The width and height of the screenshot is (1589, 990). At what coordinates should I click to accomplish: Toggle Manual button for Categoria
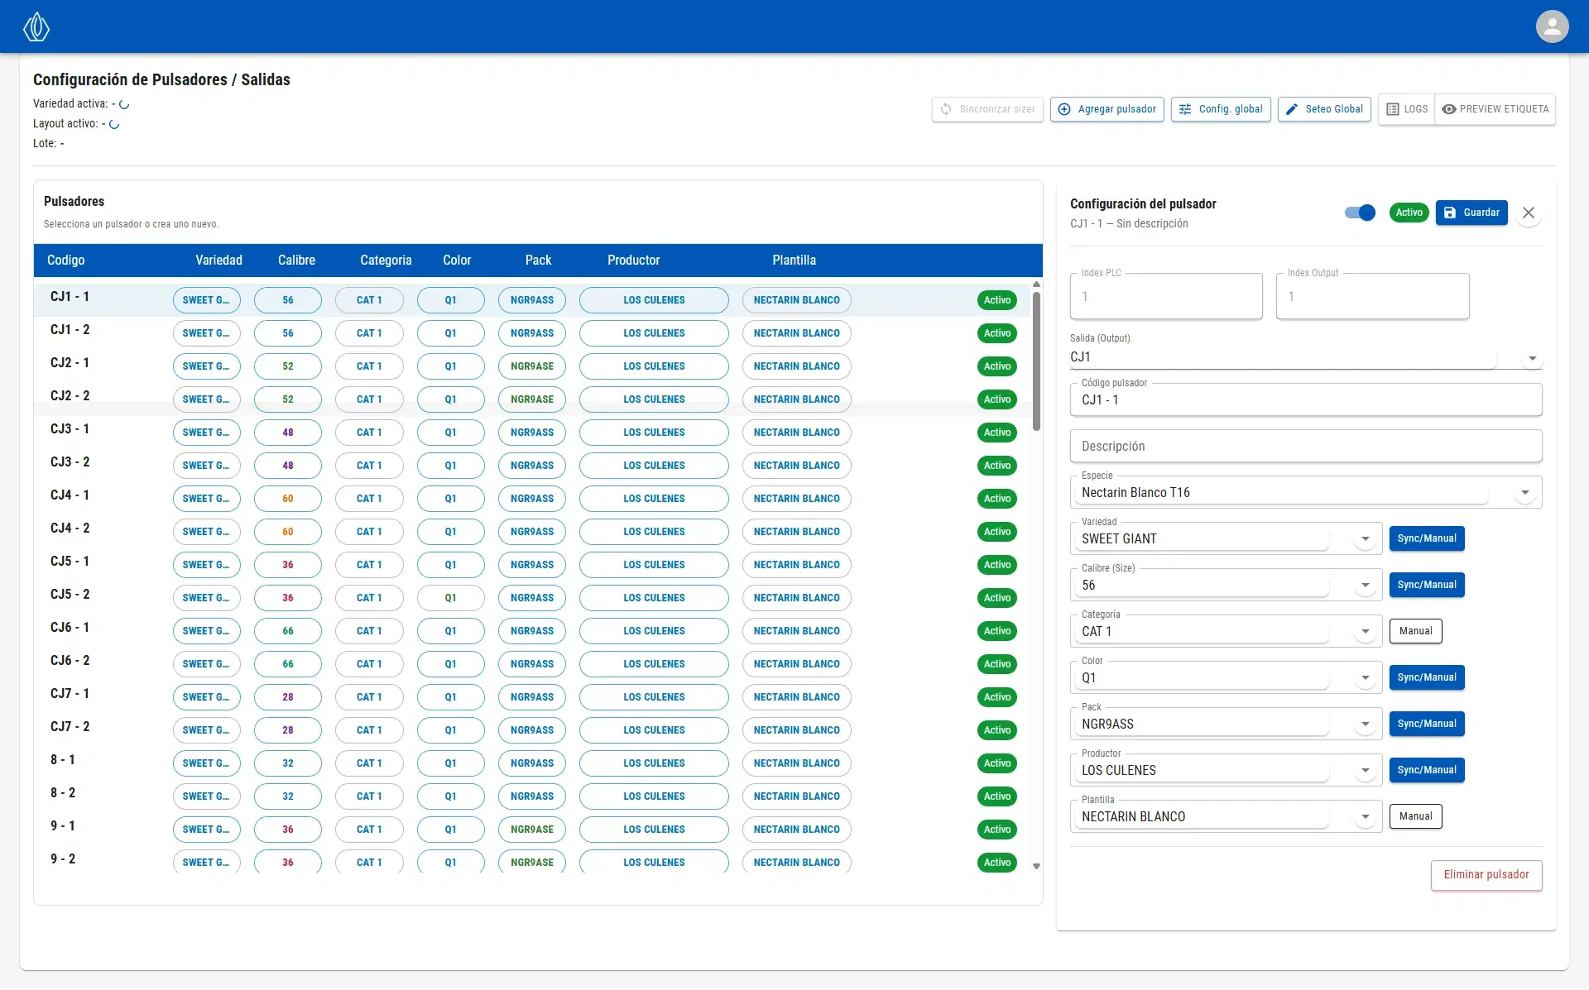[1415, 631]
